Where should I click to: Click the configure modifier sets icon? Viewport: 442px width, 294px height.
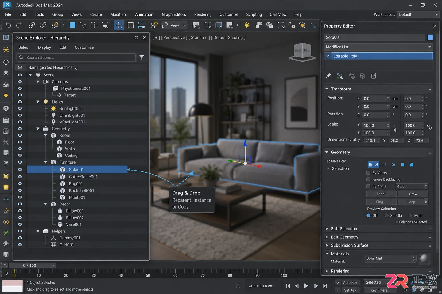374,76
